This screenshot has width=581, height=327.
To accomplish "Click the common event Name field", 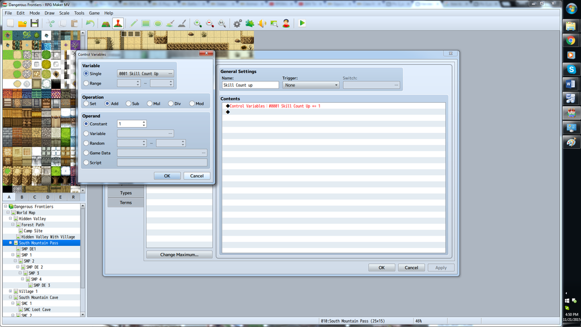I will (250, 85).
